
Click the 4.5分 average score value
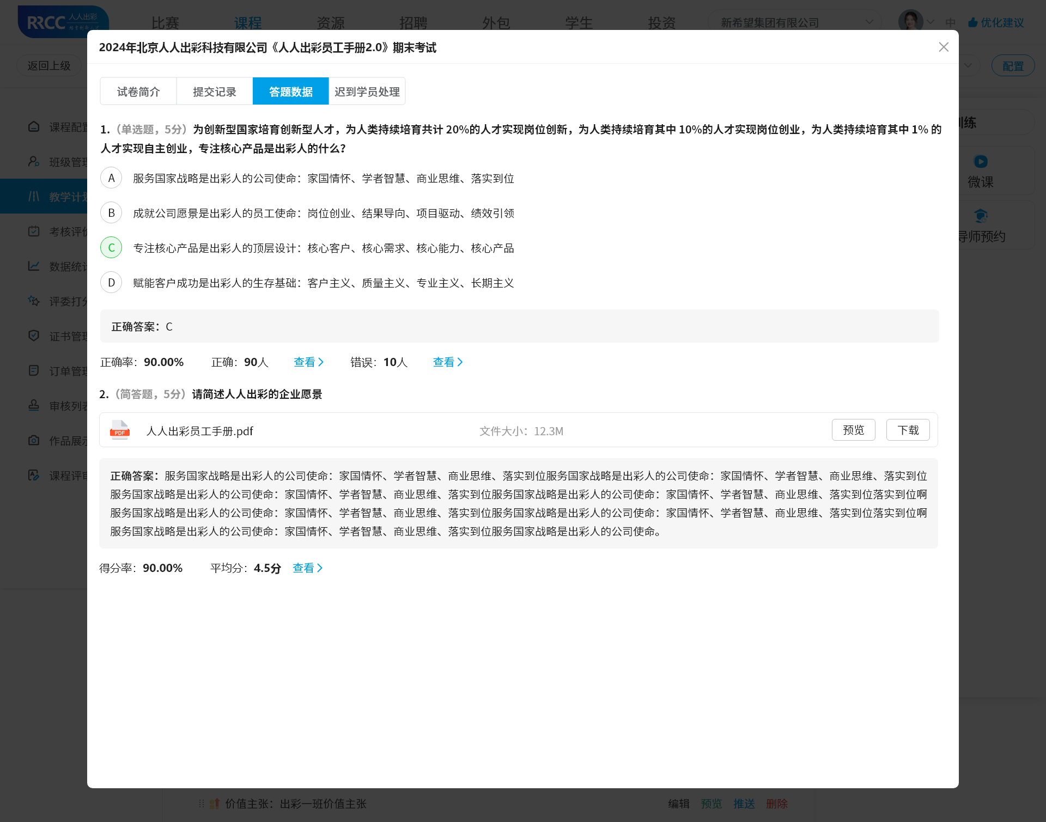coord(267,568)
